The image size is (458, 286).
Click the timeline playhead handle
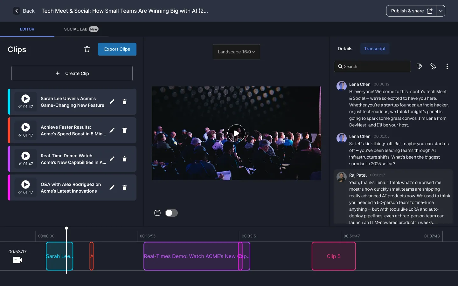66,228
